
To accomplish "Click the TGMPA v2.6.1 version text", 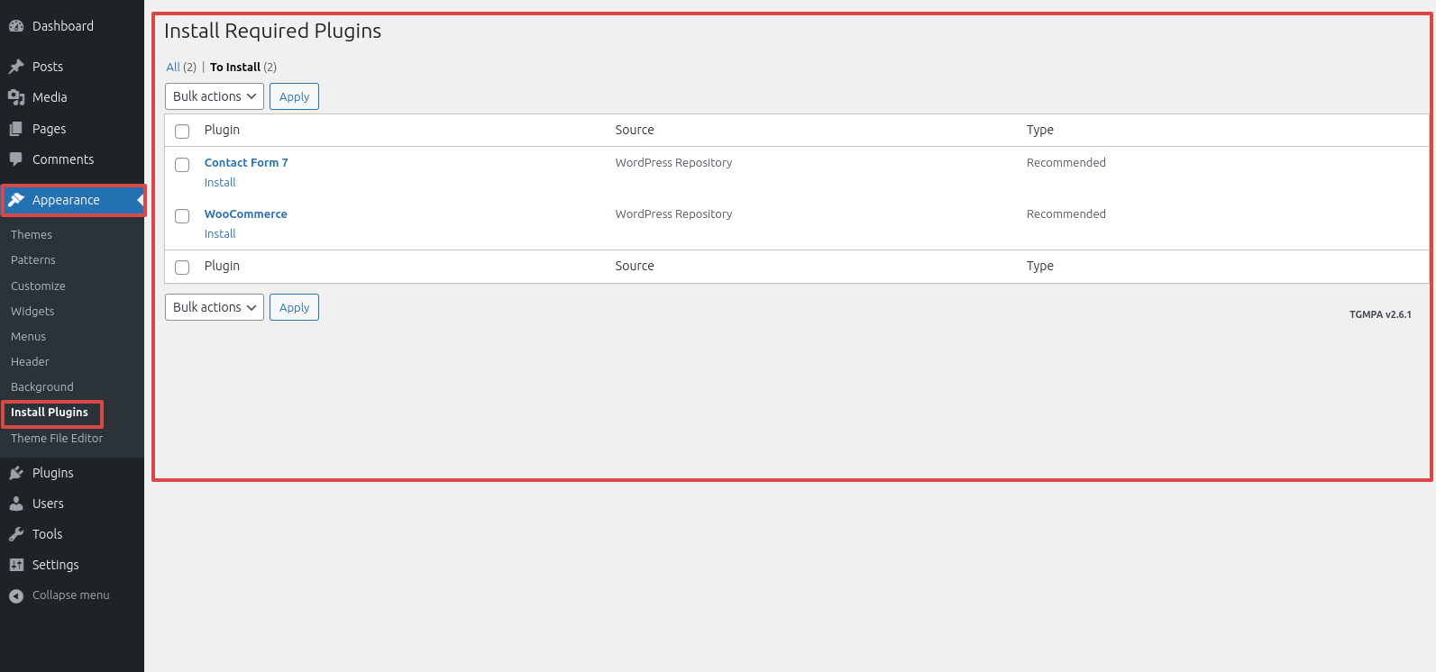I will pos(1380,314).
